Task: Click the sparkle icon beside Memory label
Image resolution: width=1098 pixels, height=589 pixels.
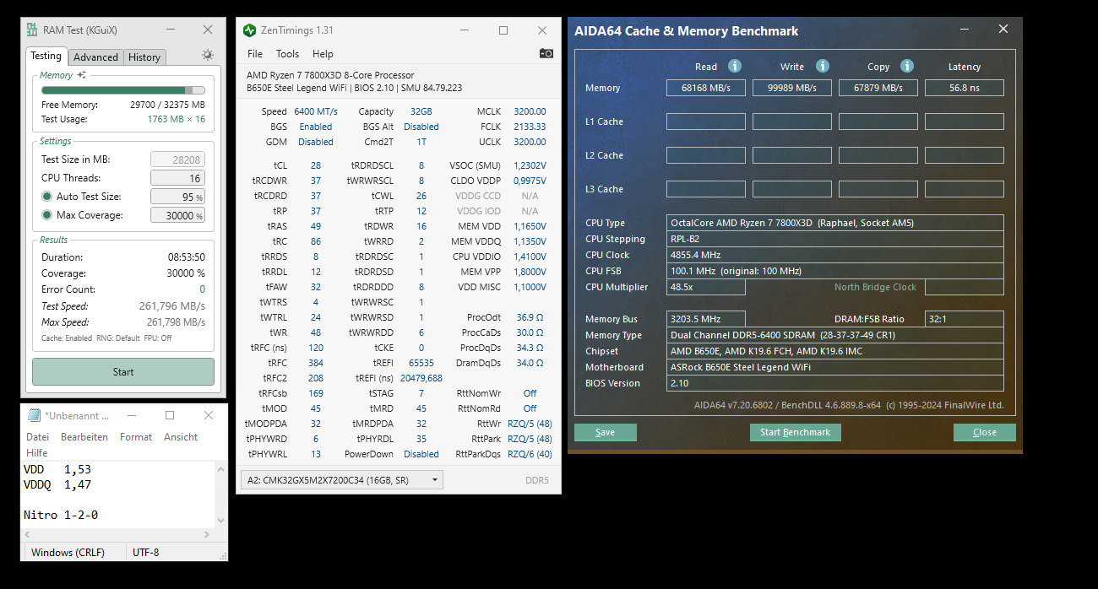Action: tap(82, 75)
